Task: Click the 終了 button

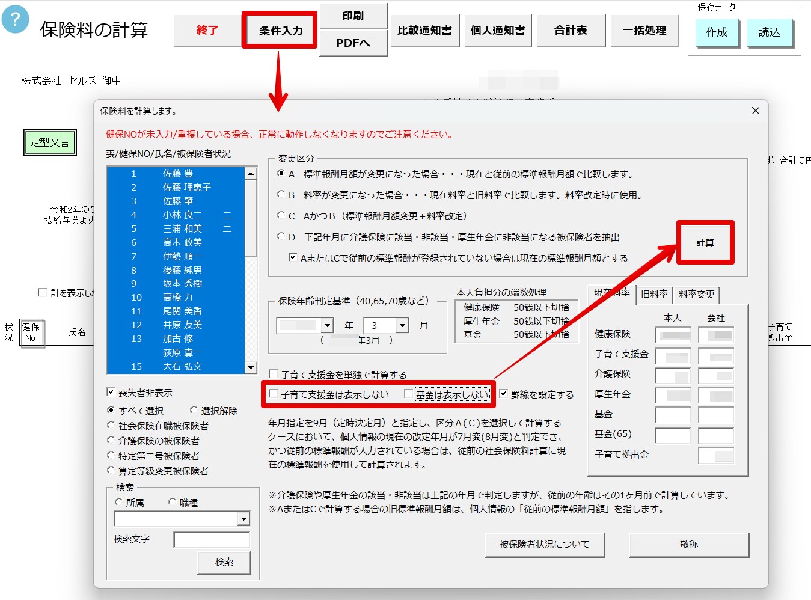Action: point(207,30)
